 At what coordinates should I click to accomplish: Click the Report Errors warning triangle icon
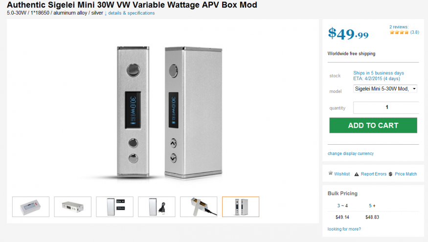point(357,174)
